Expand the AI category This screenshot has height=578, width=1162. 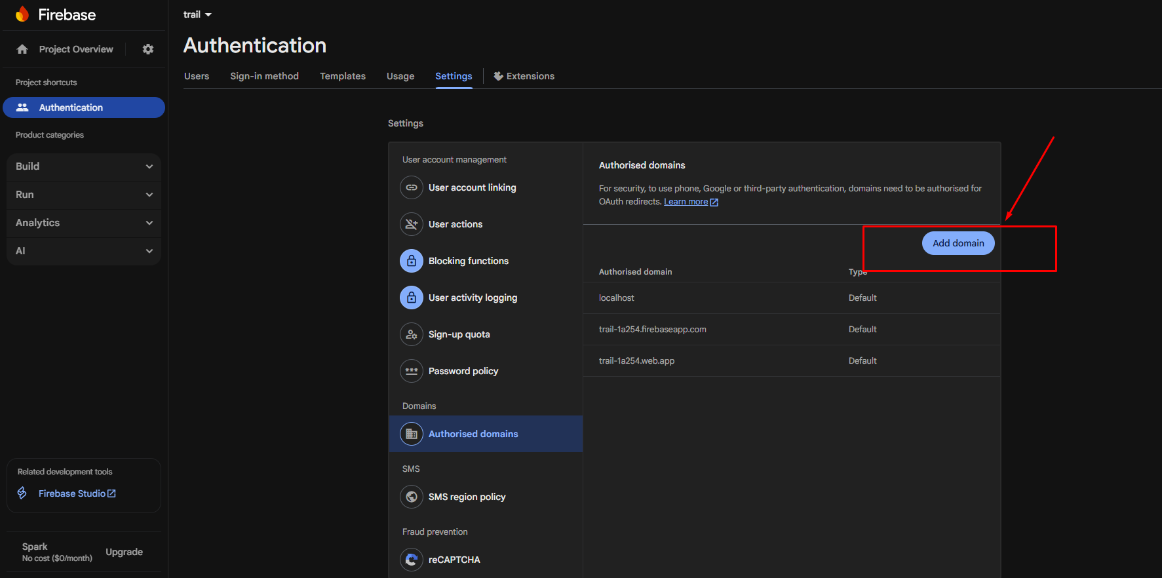[x=84, y=251]
